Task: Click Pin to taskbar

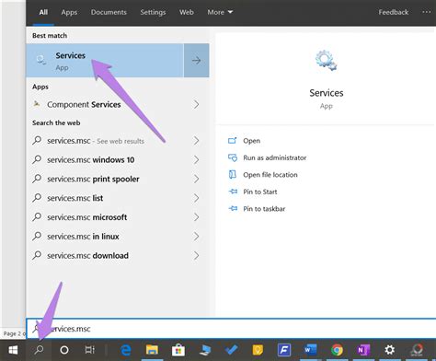Action: tap(264, 209)
